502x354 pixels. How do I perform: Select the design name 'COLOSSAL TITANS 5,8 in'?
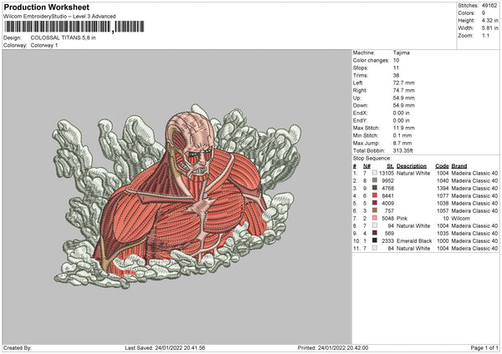(63, 38)
